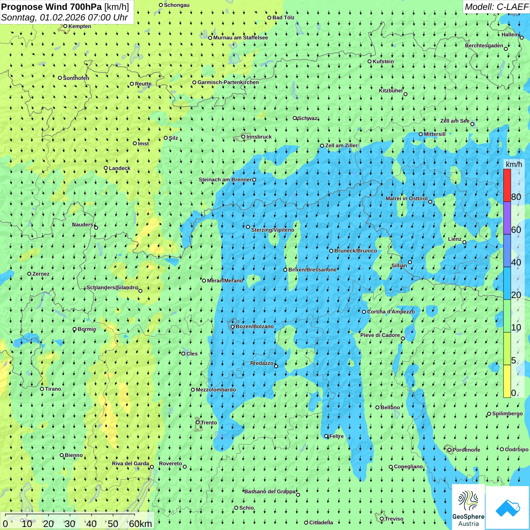
Task: Click the 'Tirano' label
Action: pyautogui.click(x=53, y=389)
